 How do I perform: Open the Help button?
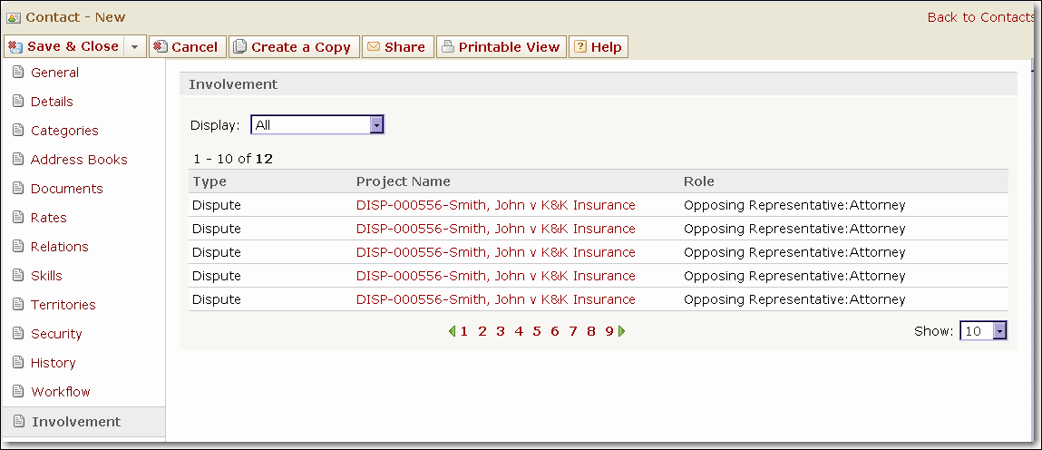pyautogui.click(x=599, y=46)
